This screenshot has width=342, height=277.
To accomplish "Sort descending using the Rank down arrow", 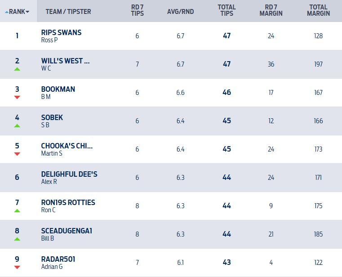I will coord(28,12).
